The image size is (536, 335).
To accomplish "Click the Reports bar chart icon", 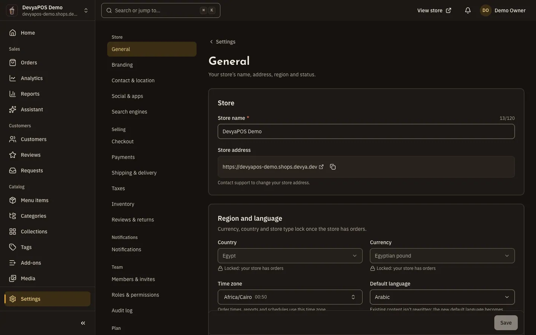I will tap(13, 94).
